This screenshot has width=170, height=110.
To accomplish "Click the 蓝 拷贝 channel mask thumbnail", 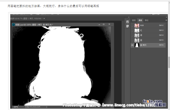I will [x=137, y=45].
